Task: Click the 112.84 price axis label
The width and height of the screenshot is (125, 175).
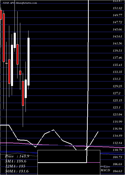Action: pos(117,143)
